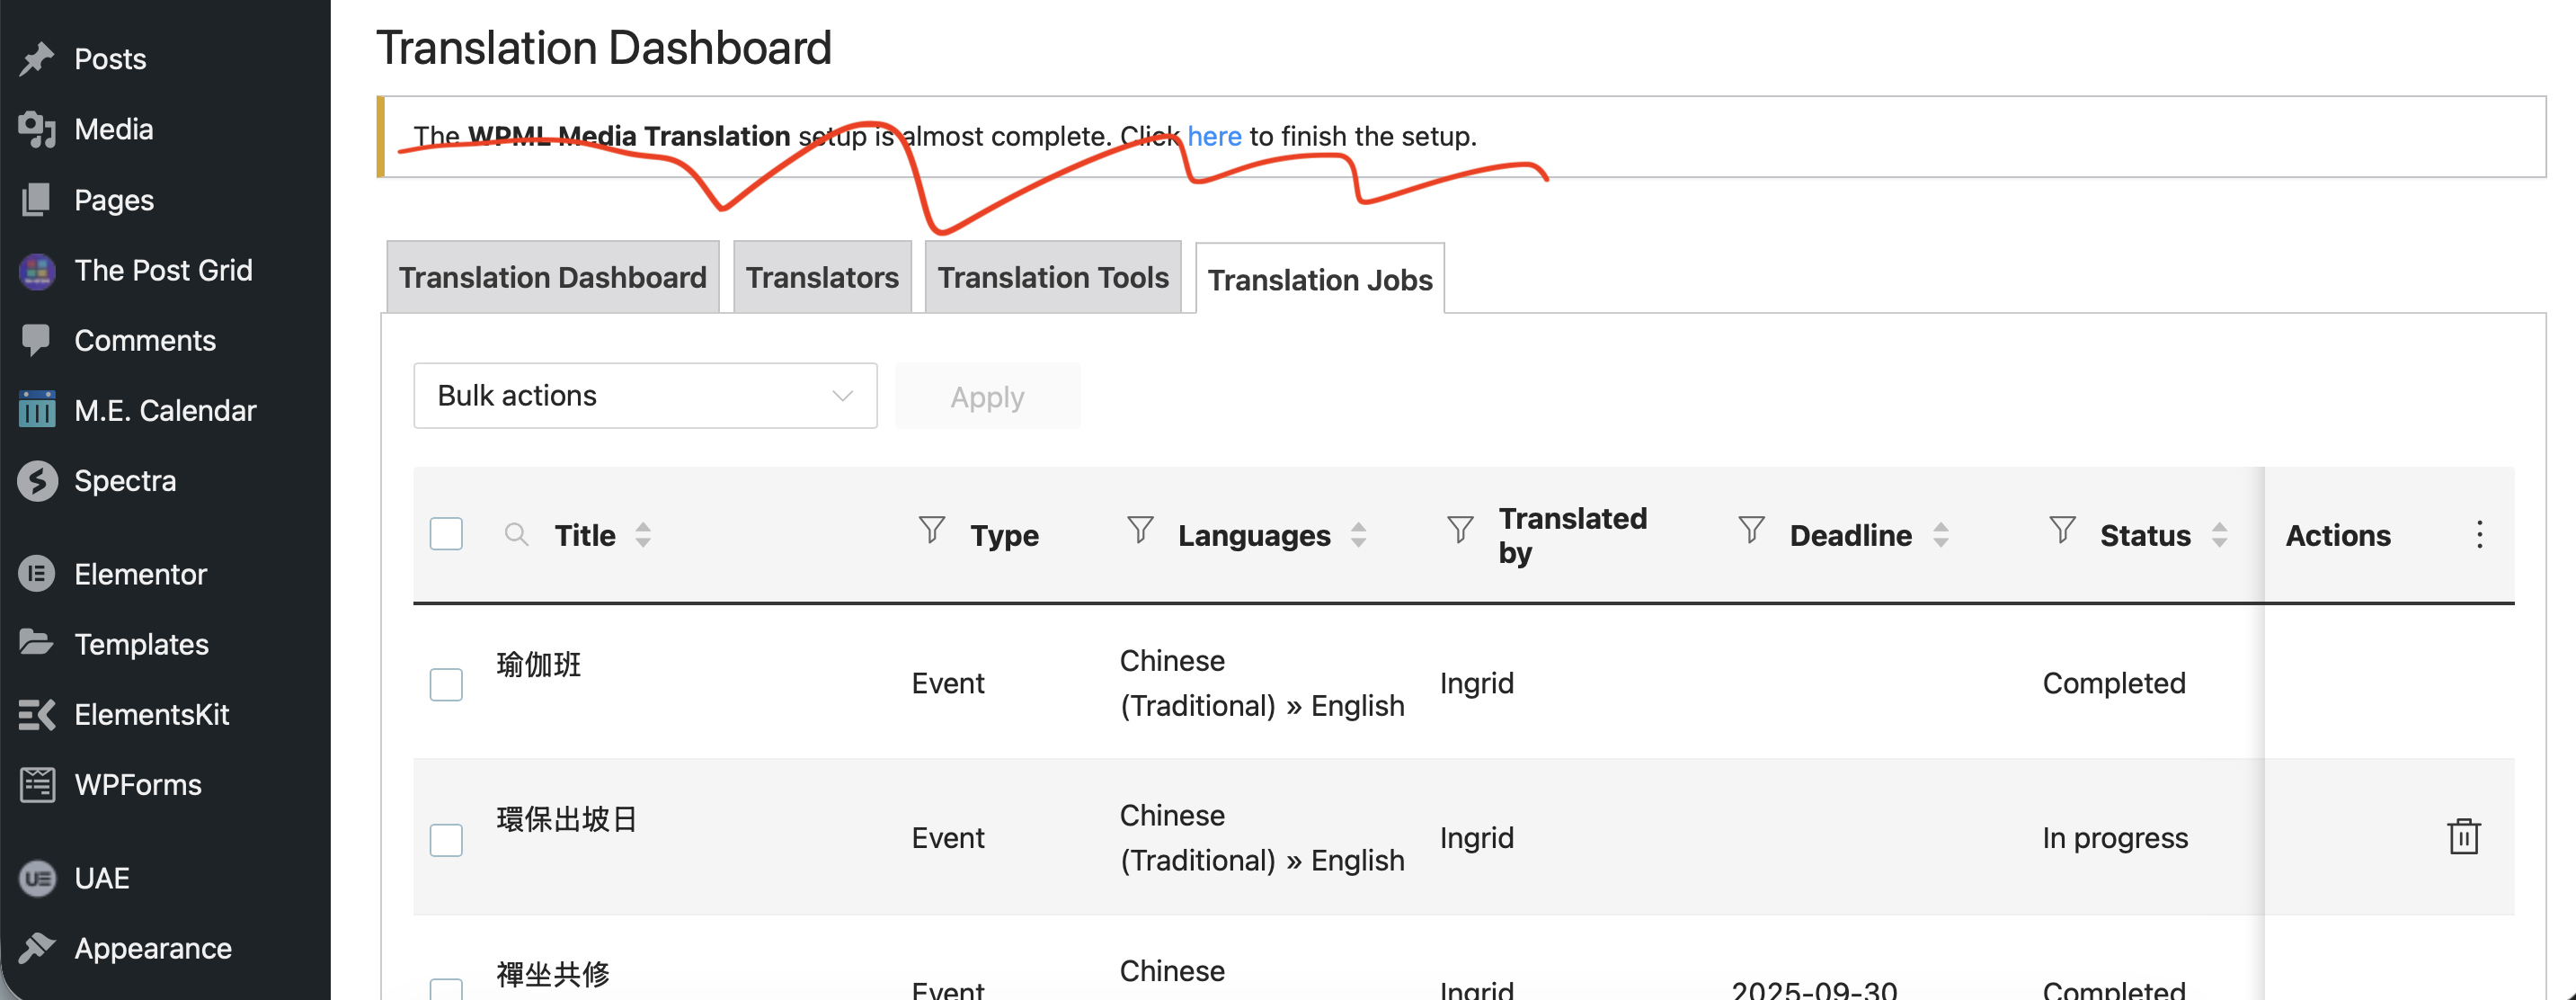
Task: Open the Translation Tools tab
Action: point(1052,277)
